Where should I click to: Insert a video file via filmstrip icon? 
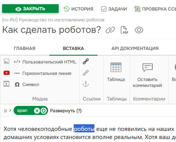click(x=7, y=84)
